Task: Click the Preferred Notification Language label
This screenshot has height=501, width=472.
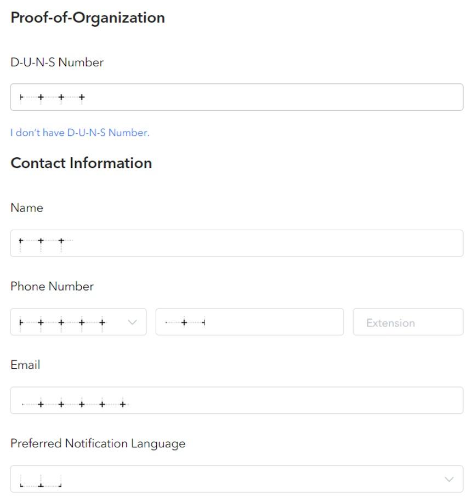Action: click(98, 444)
